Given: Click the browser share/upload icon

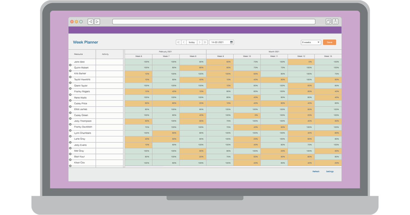Looking at the screenshot, I should coord(335,21).
